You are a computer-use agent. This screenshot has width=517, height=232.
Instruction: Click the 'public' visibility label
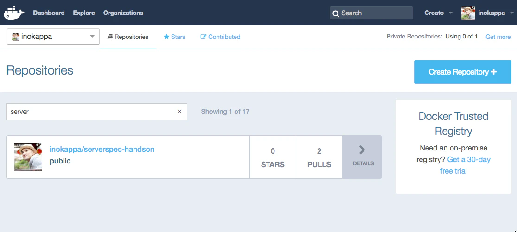click(60, 161)
